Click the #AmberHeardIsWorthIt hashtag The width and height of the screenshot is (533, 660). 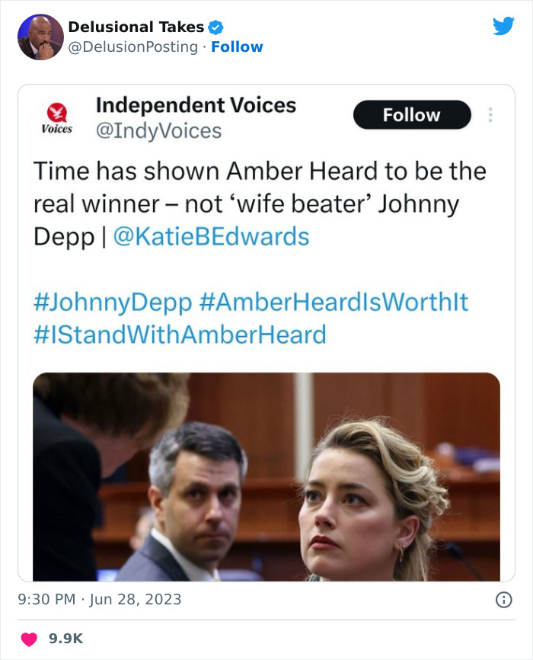coord(334,303)
